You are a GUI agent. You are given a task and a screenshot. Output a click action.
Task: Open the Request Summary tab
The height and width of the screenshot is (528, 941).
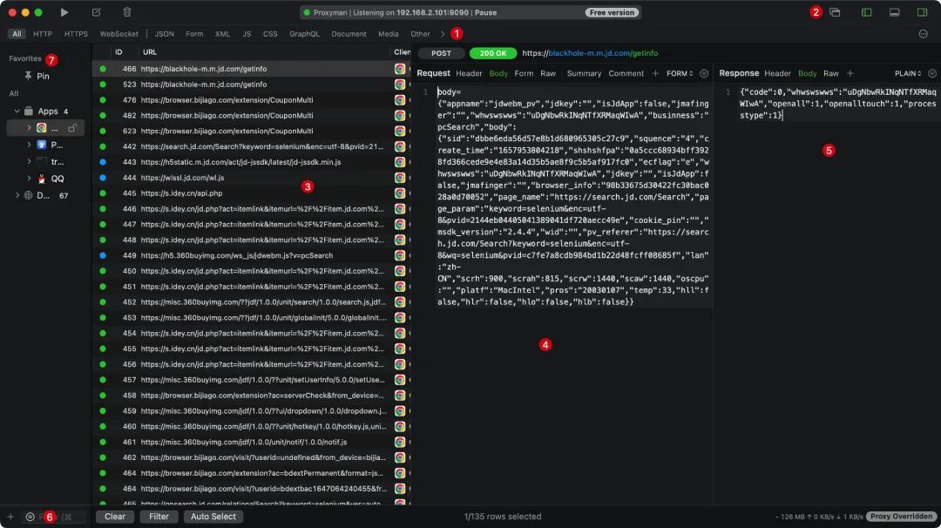pos(584,73)
